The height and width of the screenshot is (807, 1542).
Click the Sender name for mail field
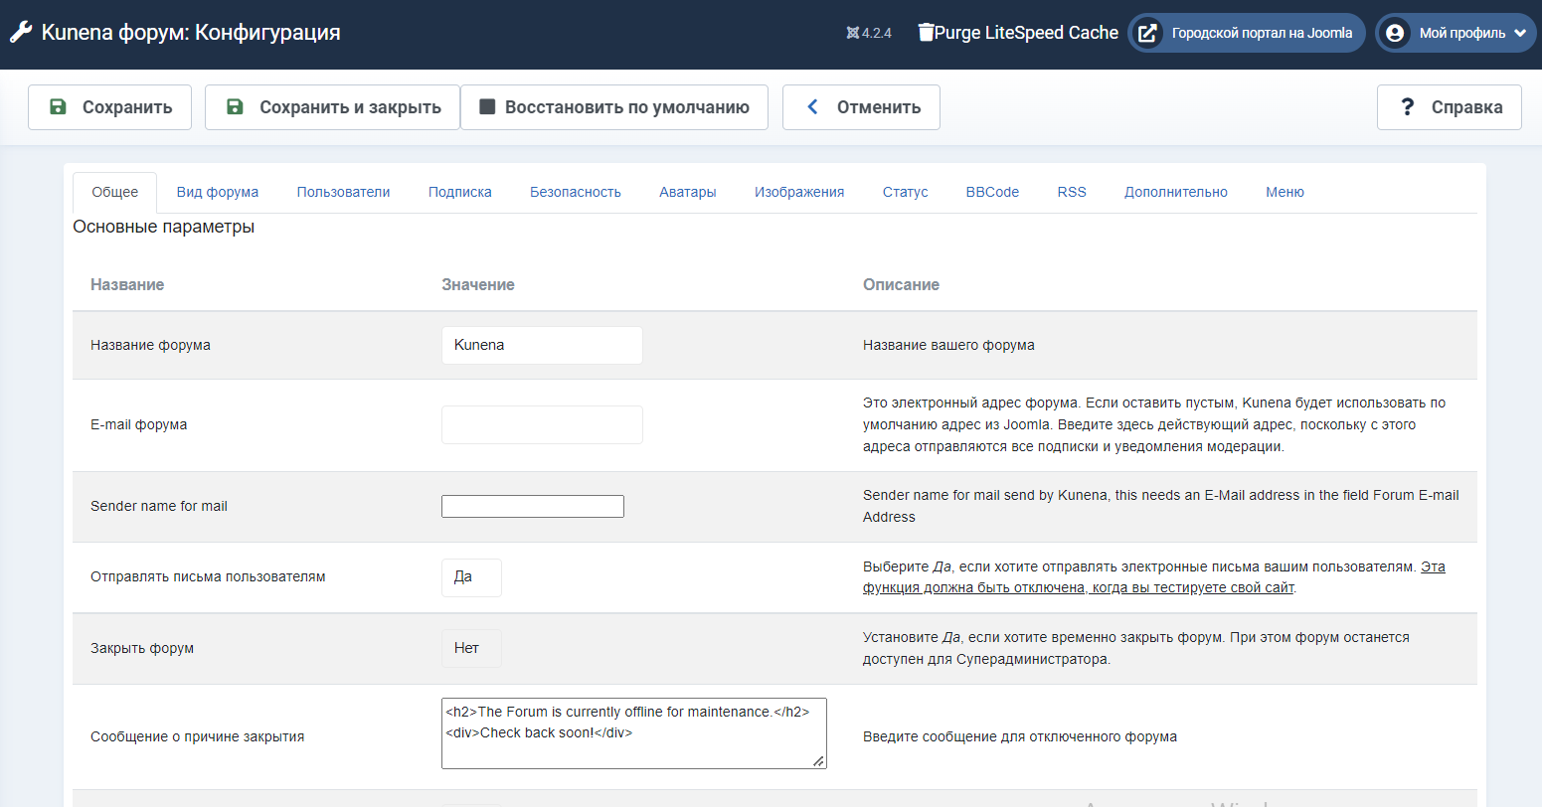click(532, 507)
